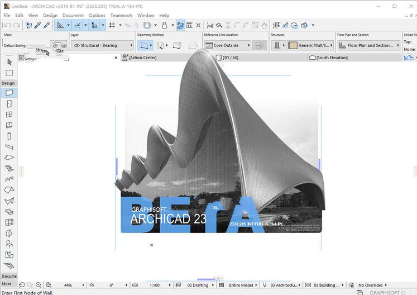Open the Structural - Bearing layer dropdown
Screen dimensions: 417x295
click(103, 45)
